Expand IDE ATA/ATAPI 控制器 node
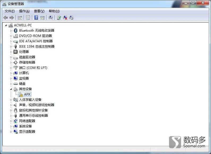The image size is (211, 154). 11,41
